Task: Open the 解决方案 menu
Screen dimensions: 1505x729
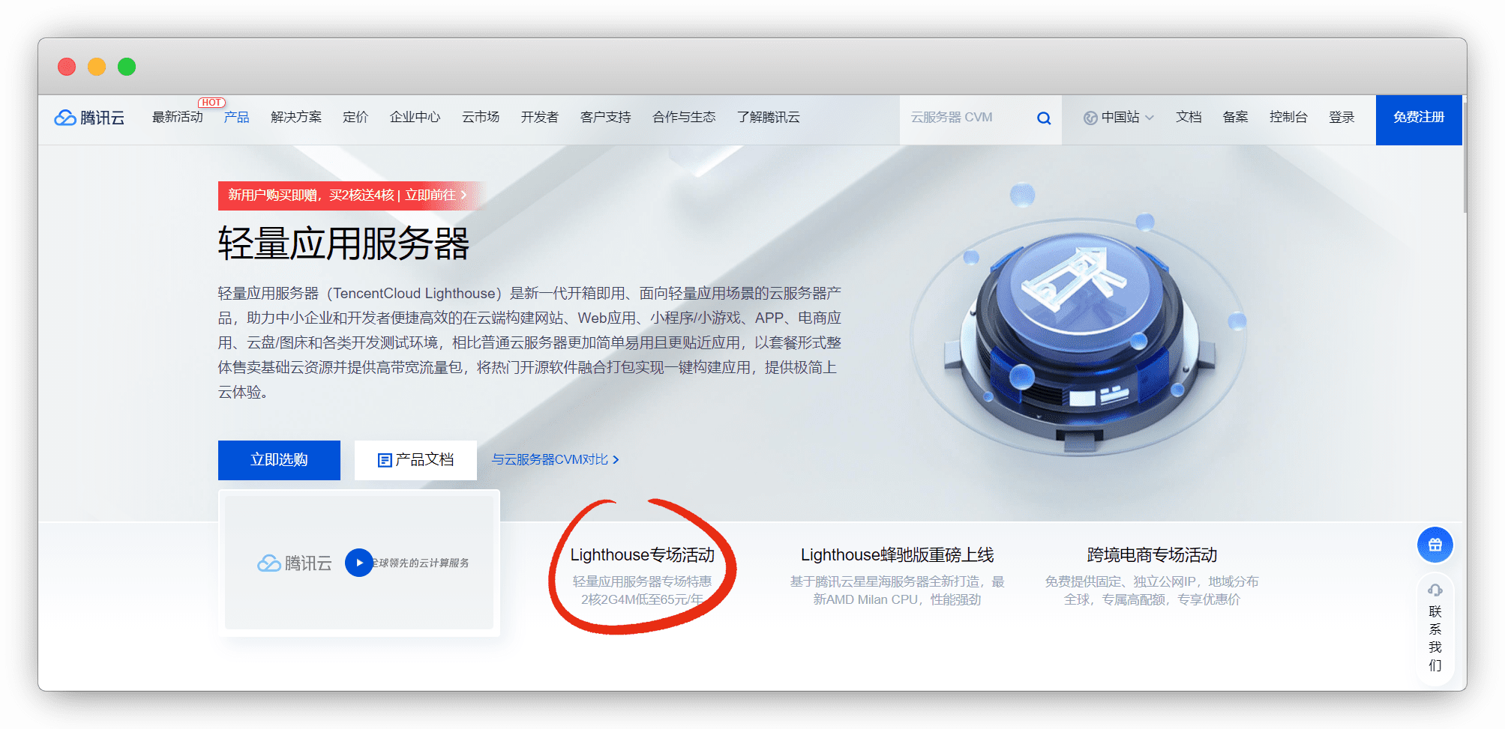Action: pos(295,118)
